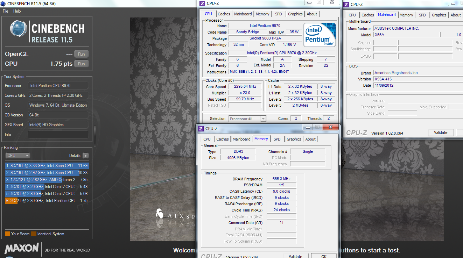
Task: Switch to Caches tab in Memory CPU-Z window
Action: click(x=223, y=139)
